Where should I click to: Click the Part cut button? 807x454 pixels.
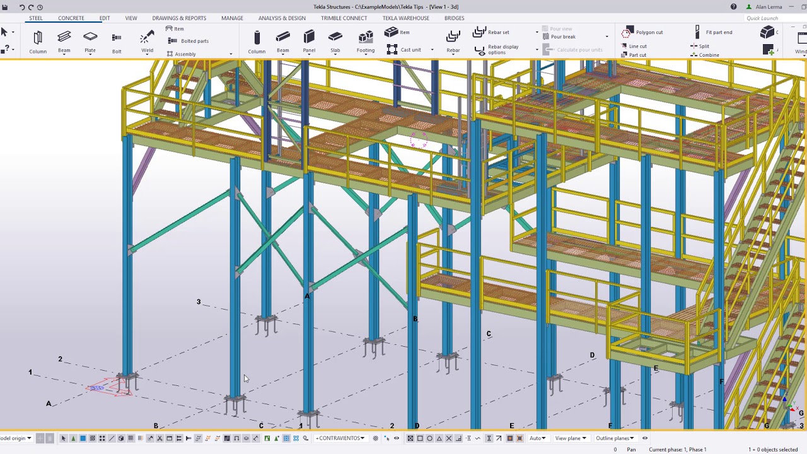(634, 55)
